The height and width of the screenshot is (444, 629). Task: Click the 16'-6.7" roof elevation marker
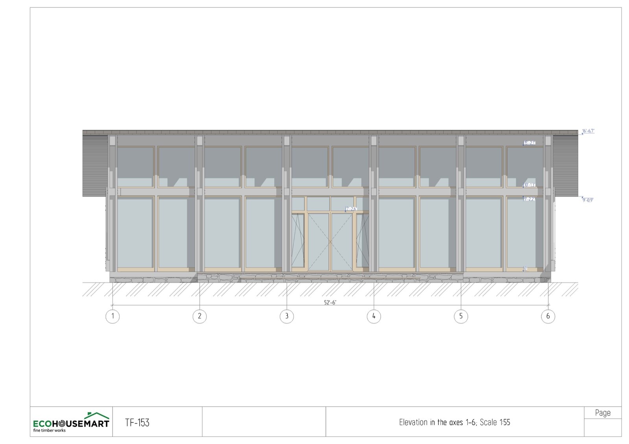pos(588,131)
